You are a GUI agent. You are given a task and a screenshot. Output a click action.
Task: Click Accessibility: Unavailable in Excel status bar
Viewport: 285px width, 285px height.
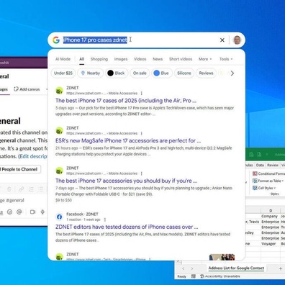[220, 276]
